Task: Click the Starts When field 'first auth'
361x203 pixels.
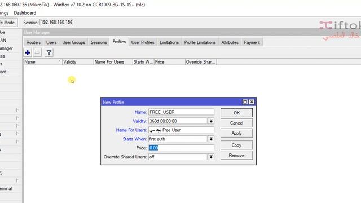Action: tap(178, 139)
